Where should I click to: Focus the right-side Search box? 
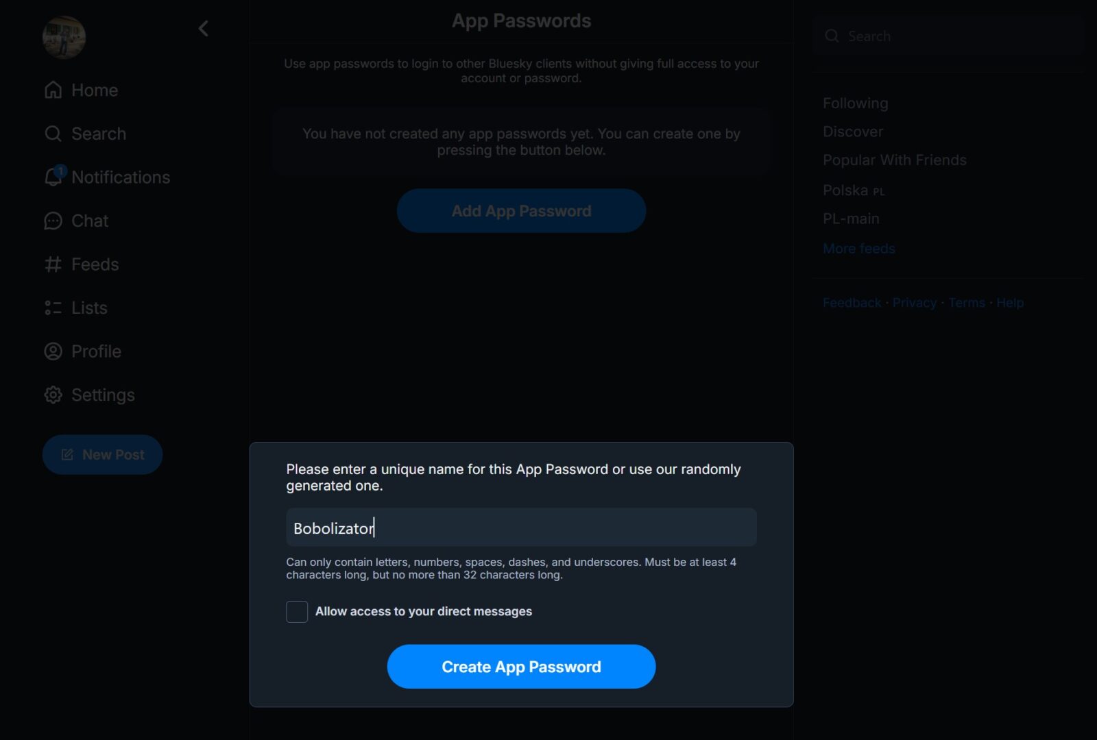[946, 36]
